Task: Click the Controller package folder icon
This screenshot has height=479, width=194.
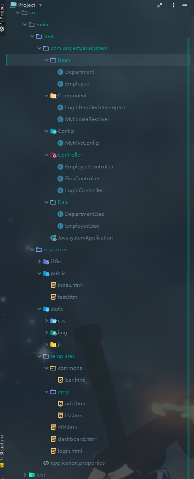Action: (53, 155)
